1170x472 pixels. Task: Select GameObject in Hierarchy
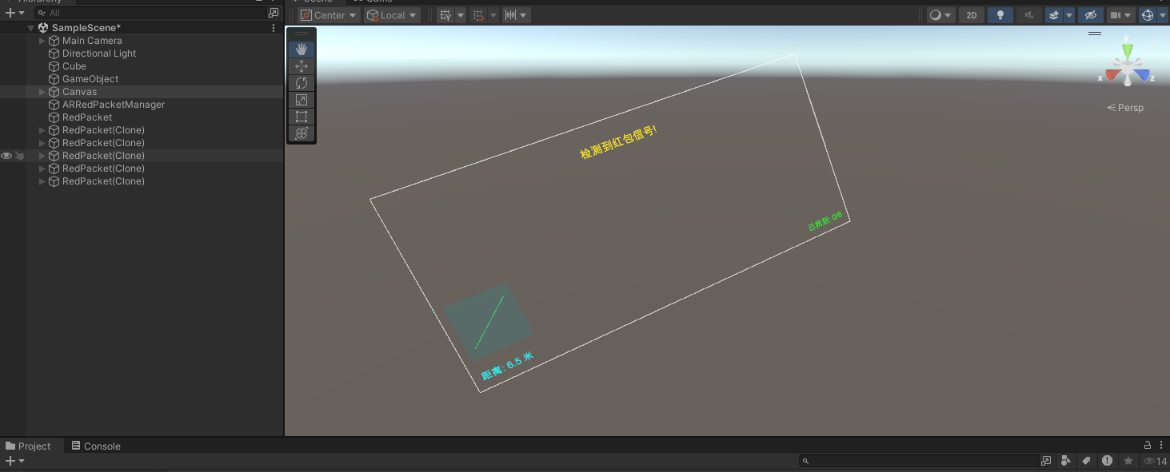coord(90,79)
